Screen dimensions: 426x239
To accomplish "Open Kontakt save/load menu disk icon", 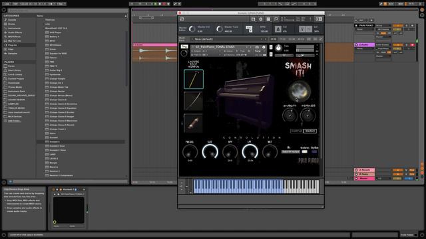I will pyautogui.click(x=253, y=19).
